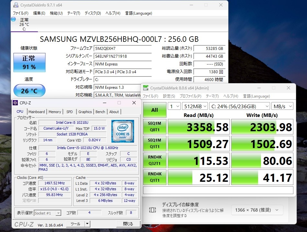Click the 26 °C temperature indicator
This screenshot has width=307, height=232.
click(29, 91)
